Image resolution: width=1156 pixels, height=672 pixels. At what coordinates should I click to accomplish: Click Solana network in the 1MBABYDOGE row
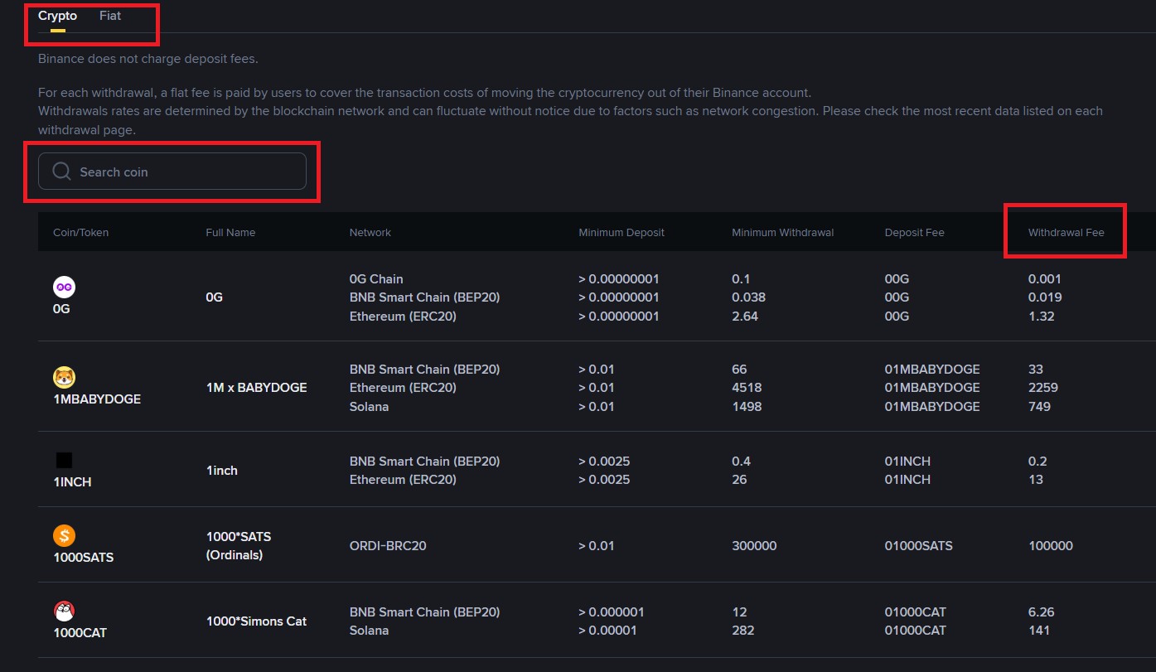click(x=369, y=407)
